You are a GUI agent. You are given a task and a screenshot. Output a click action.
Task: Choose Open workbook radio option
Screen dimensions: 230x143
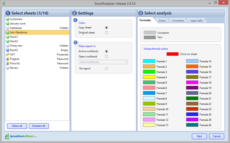coord(106,57)
